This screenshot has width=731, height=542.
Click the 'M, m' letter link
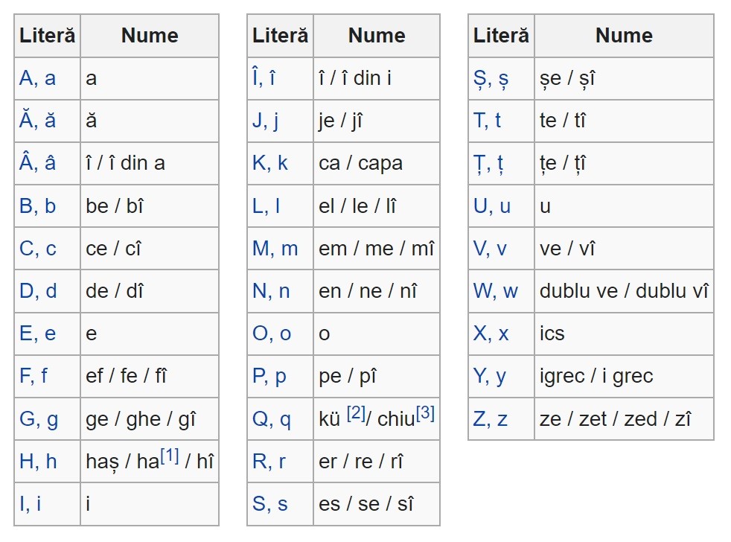(275, 249)
